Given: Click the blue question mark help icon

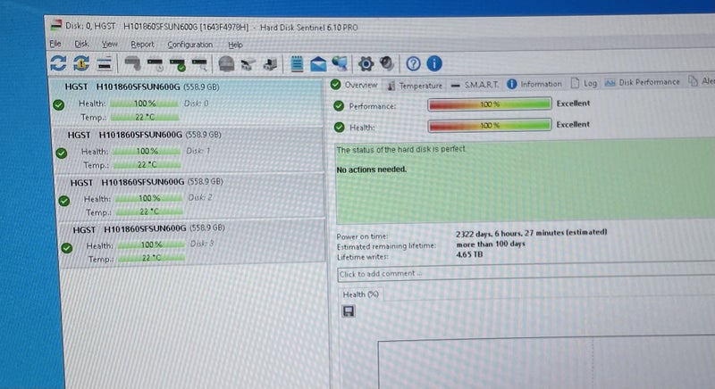Looking at the screenshot, I should coord(413,63).
